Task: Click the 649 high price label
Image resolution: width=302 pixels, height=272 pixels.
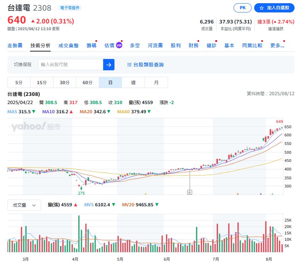Action: point(279,121)
